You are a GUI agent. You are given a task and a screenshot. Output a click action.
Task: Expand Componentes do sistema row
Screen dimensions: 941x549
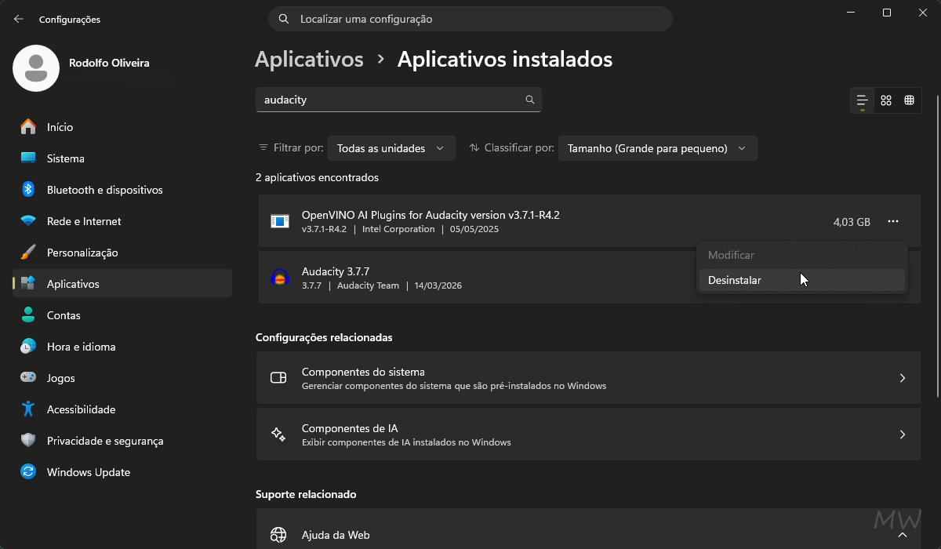(x=588, y=377)
